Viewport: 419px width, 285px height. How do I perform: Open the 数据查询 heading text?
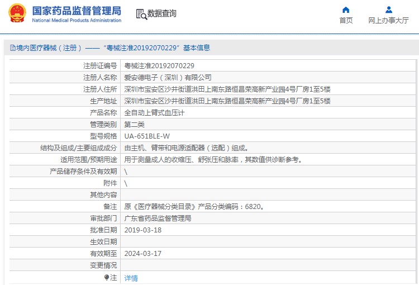(161, 14)
